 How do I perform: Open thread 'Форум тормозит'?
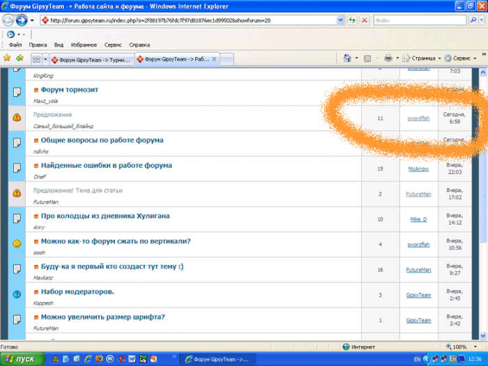70,90
